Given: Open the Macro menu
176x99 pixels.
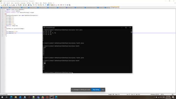Looking at the screenshot, I should click(37, 3).
